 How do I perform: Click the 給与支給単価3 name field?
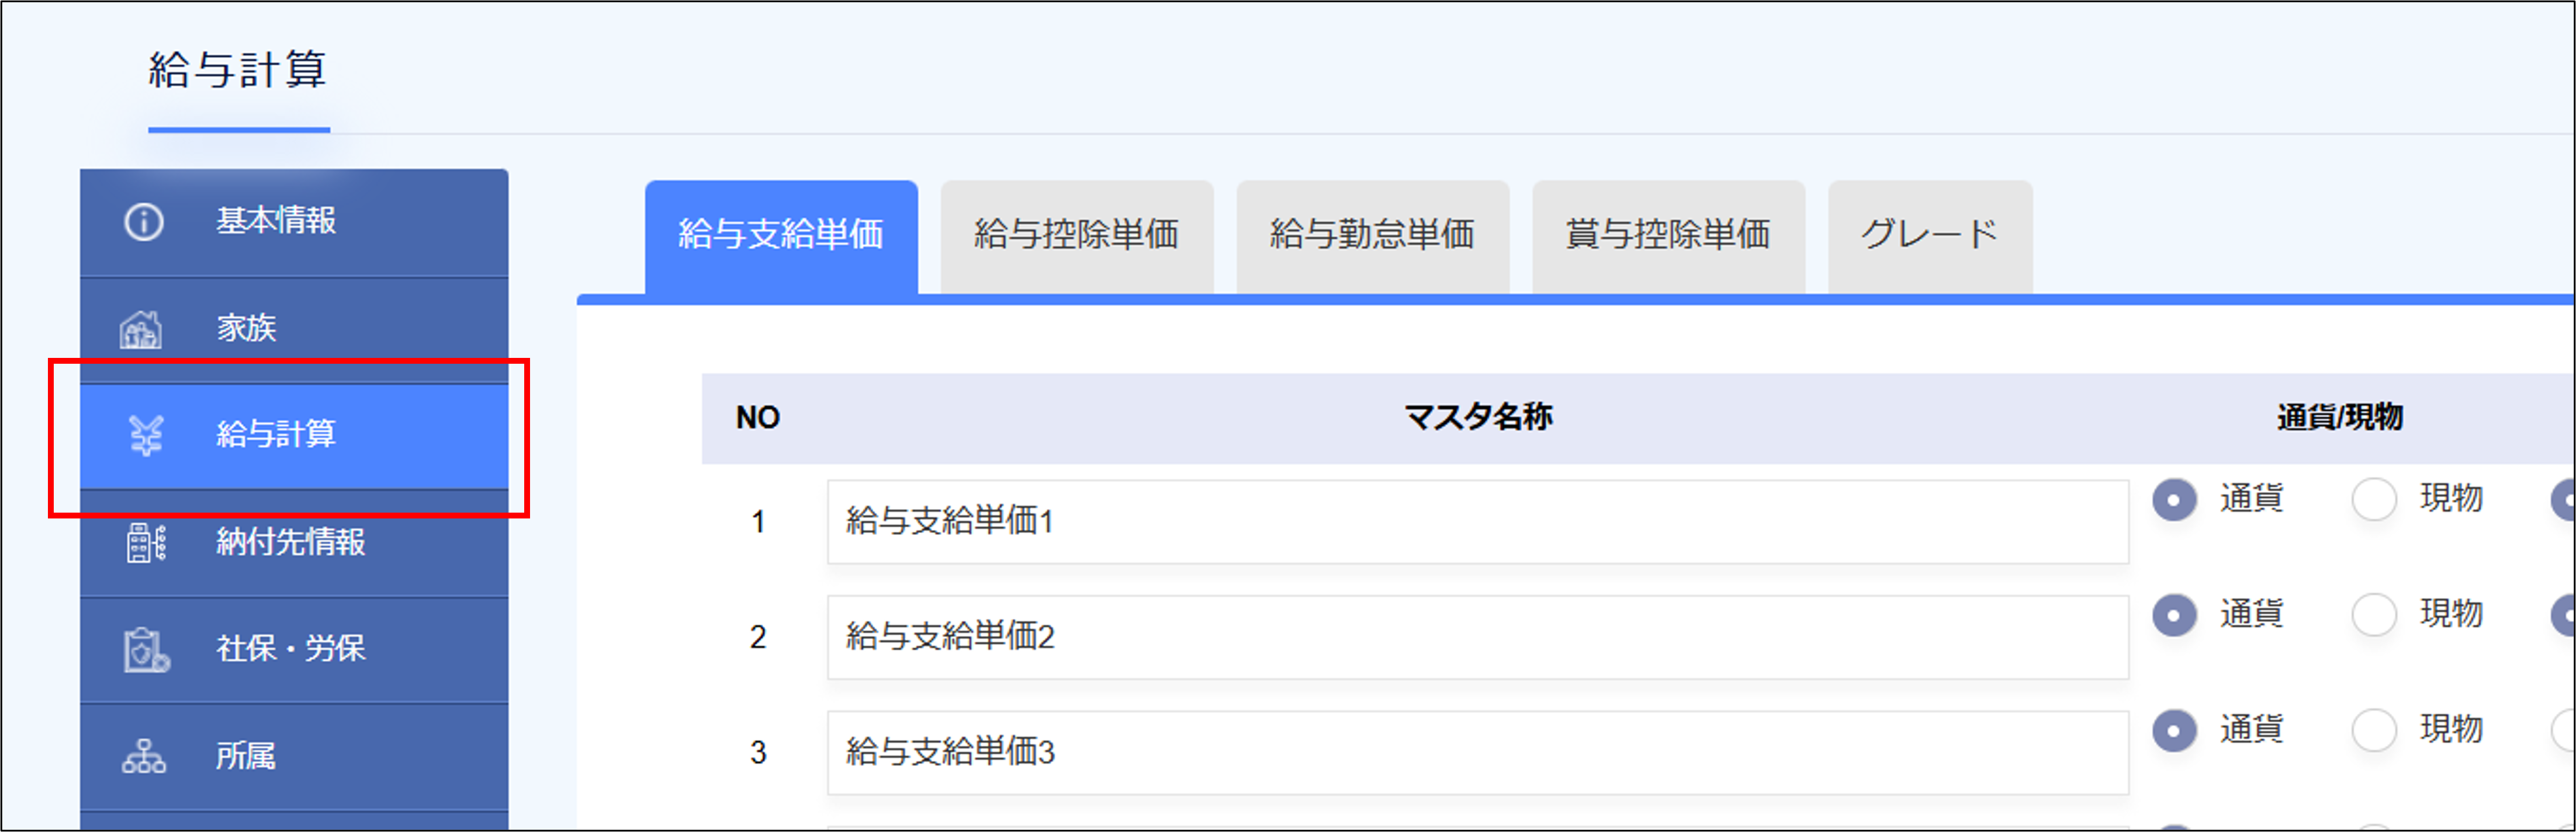point(1477,753)
